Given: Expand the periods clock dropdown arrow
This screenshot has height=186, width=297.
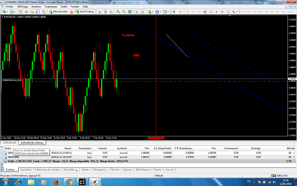Looking at the screenshot, I should tap(160, 12).
